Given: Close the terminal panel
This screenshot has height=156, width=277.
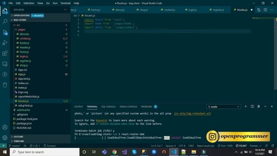Looking at the screenshot, I should (x=272, y=107).
